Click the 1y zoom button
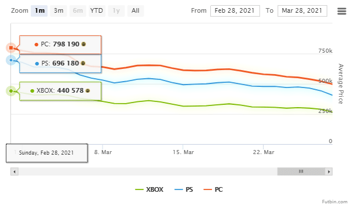Image resolution: width=358 pixels, height=212 pixels. (116, 11)
